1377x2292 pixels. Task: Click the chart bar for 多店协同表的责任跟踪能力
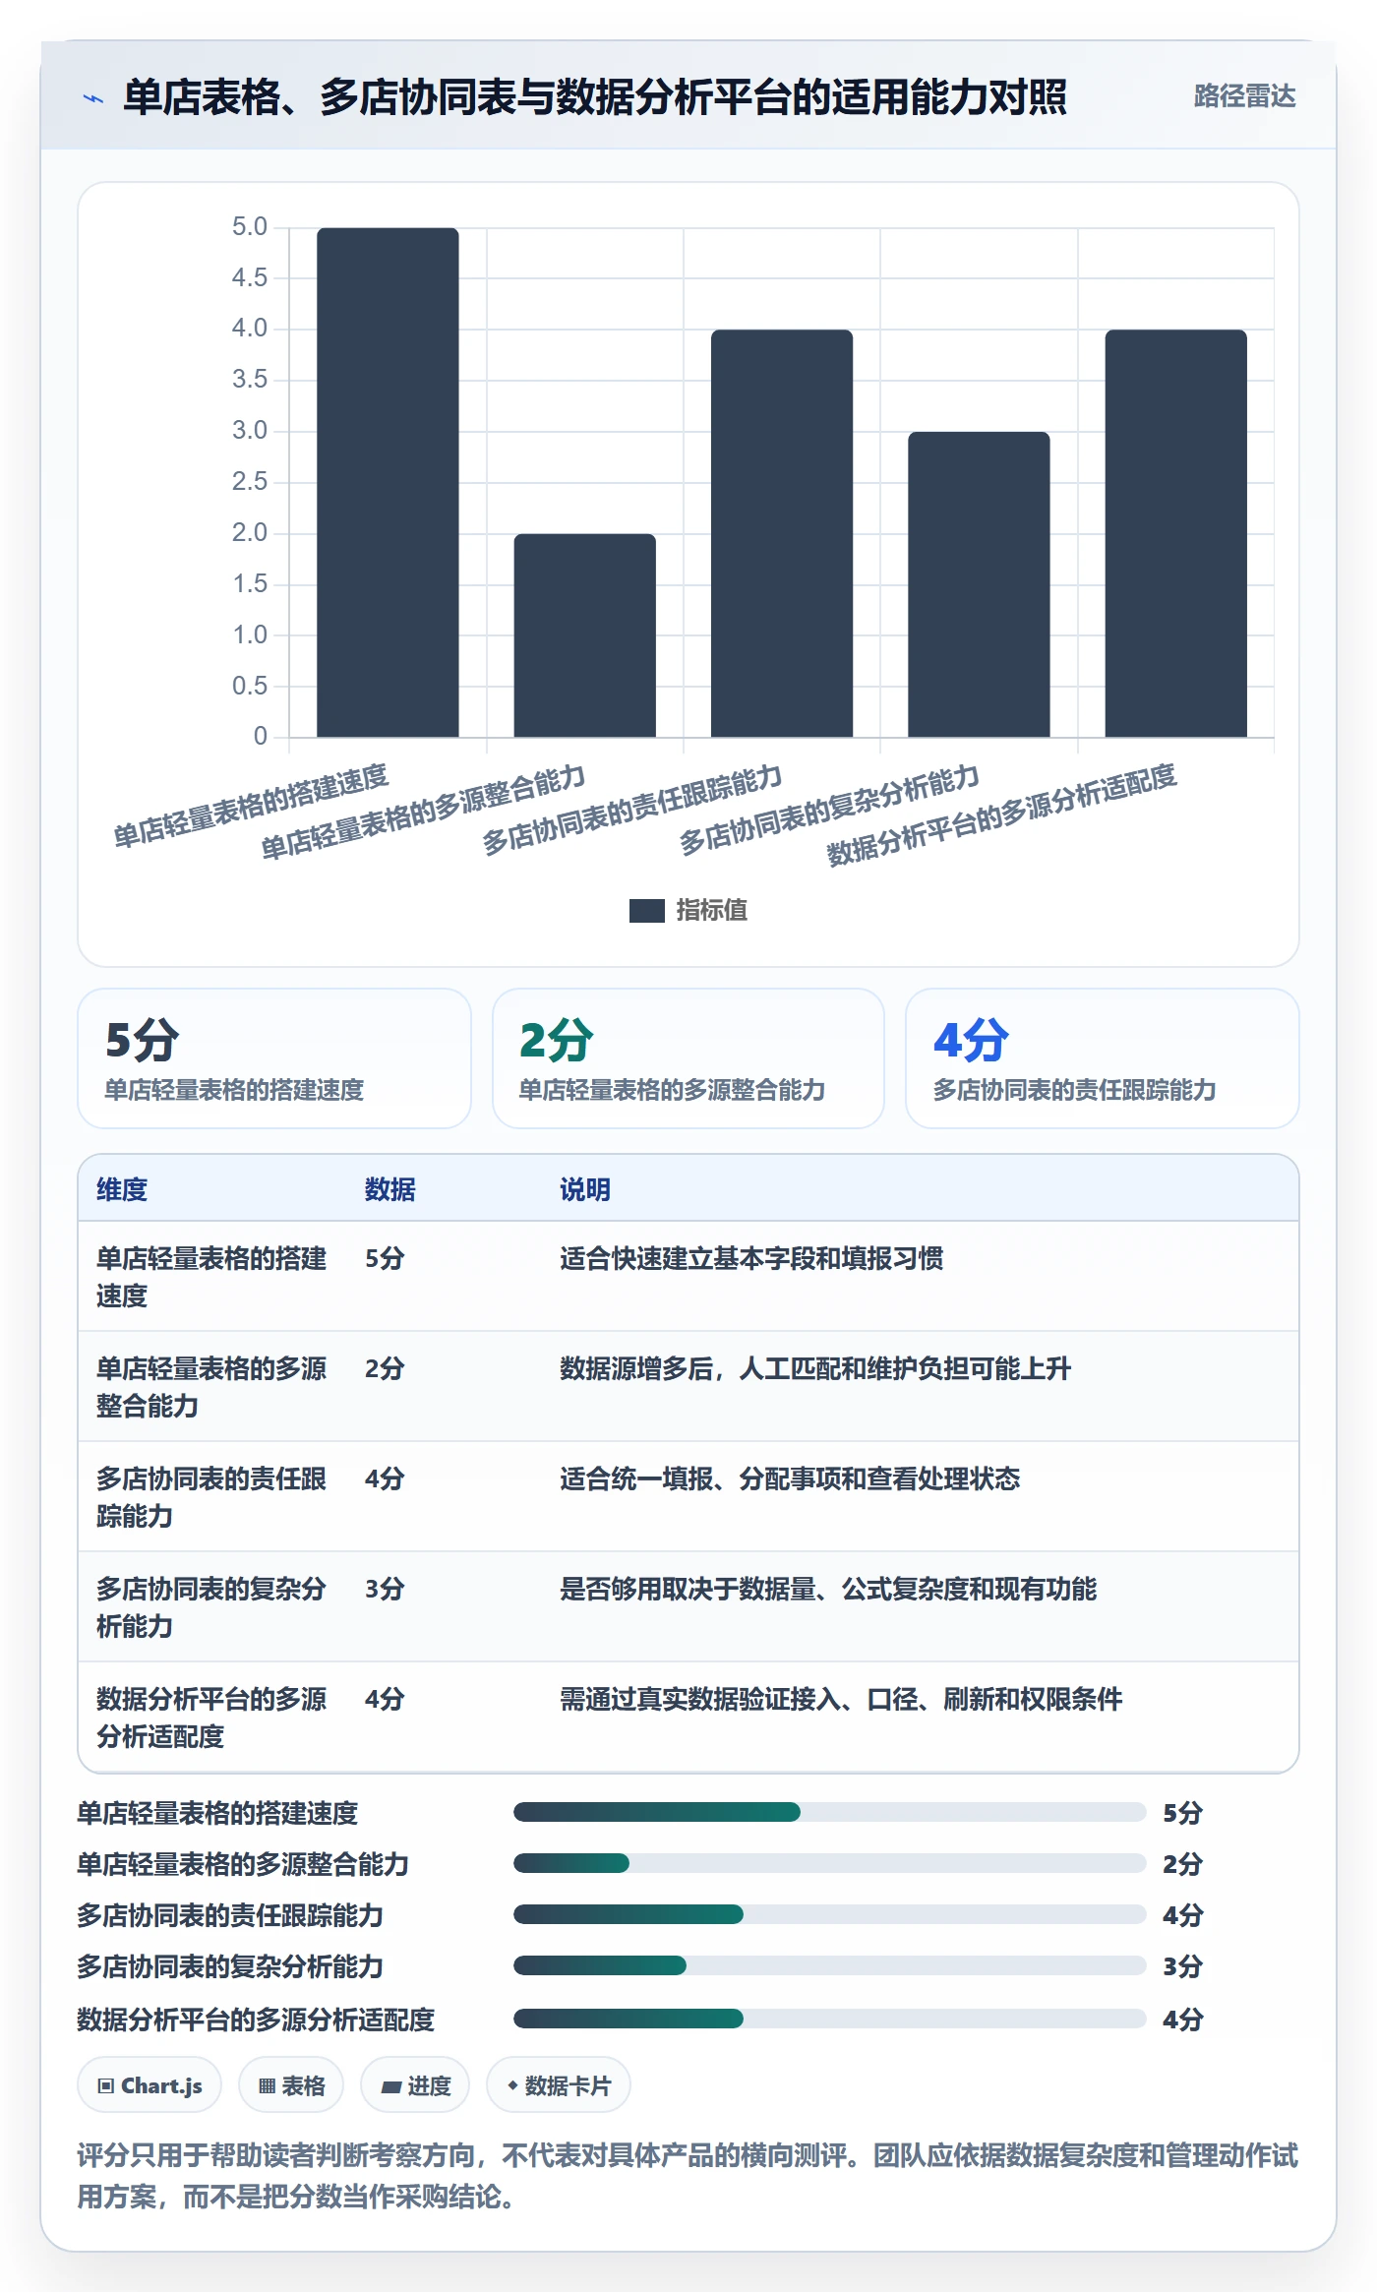[x=781, y=533]
